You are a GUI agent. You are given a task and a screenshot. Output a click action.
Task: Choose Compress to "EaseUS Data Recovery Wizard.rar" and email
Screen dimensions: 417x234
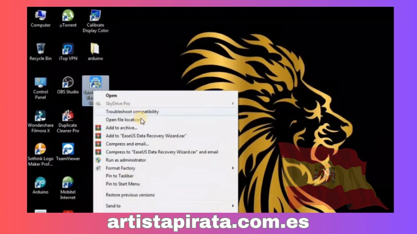pyautogui.click(x=162, y=152)
